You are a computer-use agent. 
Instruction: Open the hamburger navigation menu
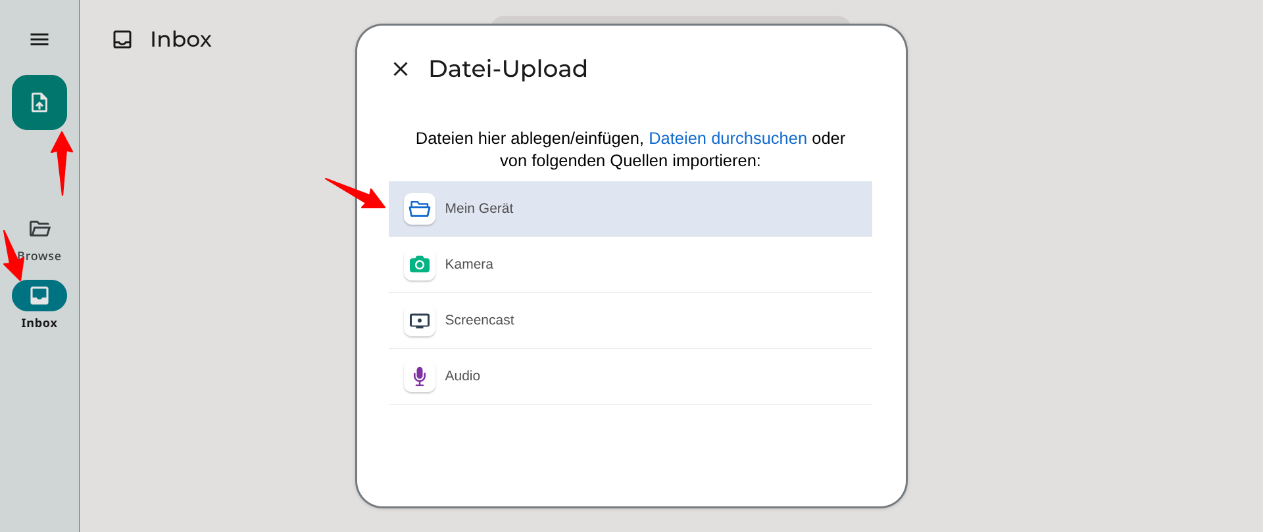pos(39,39)
